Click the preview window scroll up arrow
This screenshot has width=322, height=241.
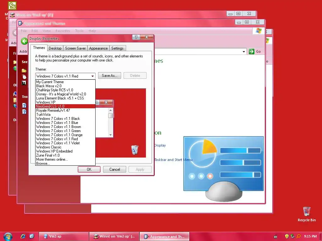pos(110,110)
